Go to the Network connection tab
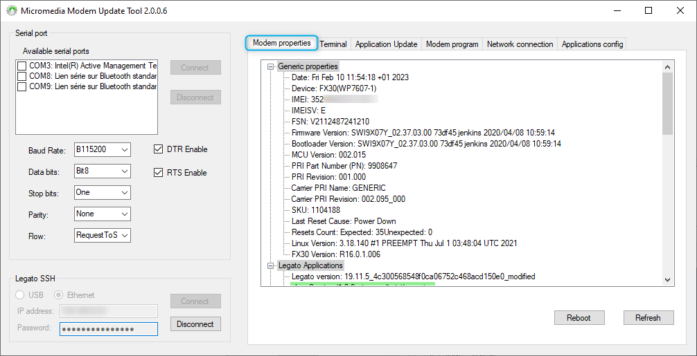This screenshot has width=697, height=356. coord(520,44)
